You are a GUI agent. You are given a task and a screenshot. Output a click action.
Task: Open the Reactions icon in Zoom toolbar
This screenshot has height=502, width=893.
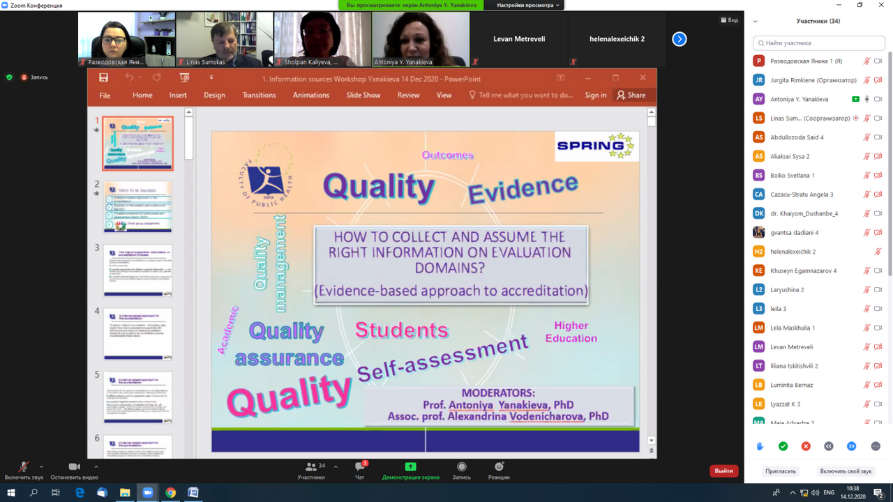coord(499,470)
